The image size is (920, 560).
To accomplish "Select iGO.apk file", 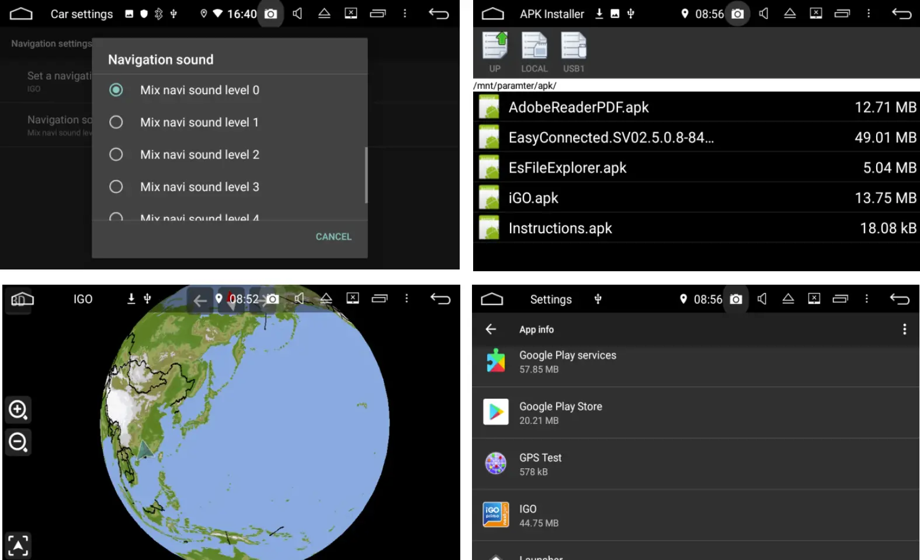I will point(696,198).
